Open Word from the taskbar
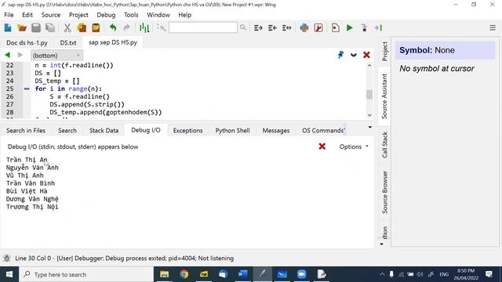Screen dimensions: 502x282 (x=242, y=274)
